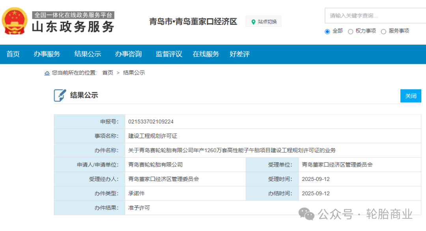426x231 pixels.
Task: Click the pencil edit icon beside 结果公示
Action: 60,95
